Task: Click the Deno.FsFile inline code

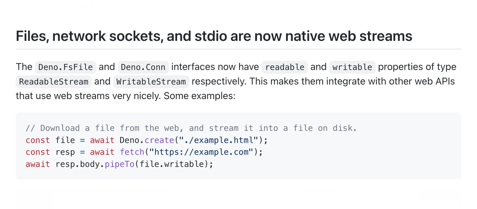Action: 66,67
